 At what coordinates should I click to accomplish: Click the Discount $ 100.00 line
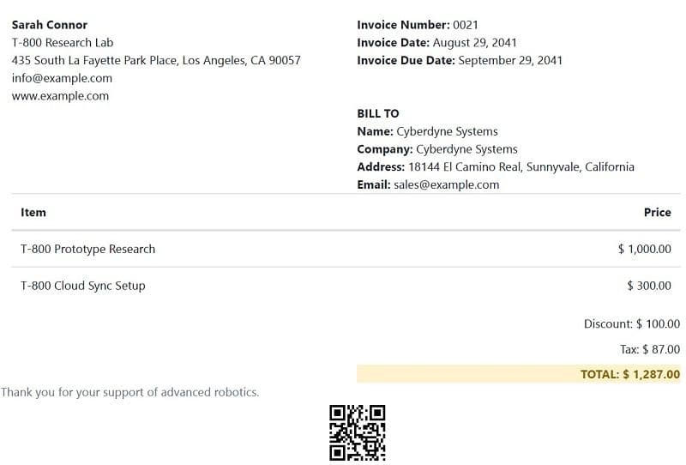pos(631,323)
